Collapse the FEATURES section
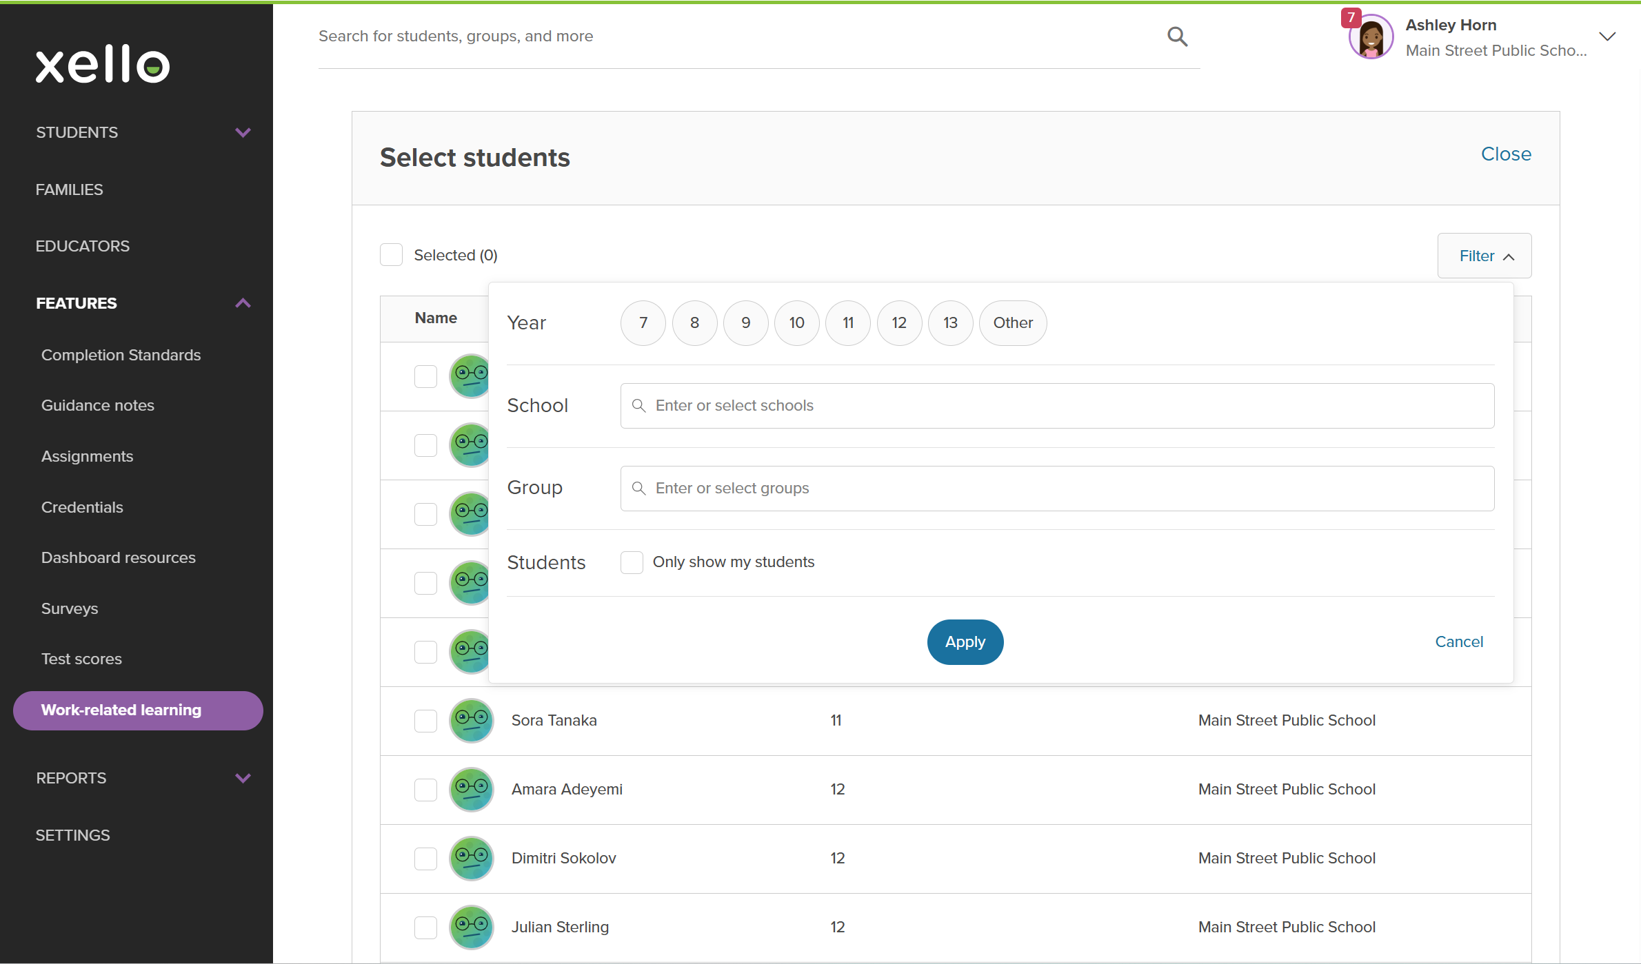 tap(243, 303)
